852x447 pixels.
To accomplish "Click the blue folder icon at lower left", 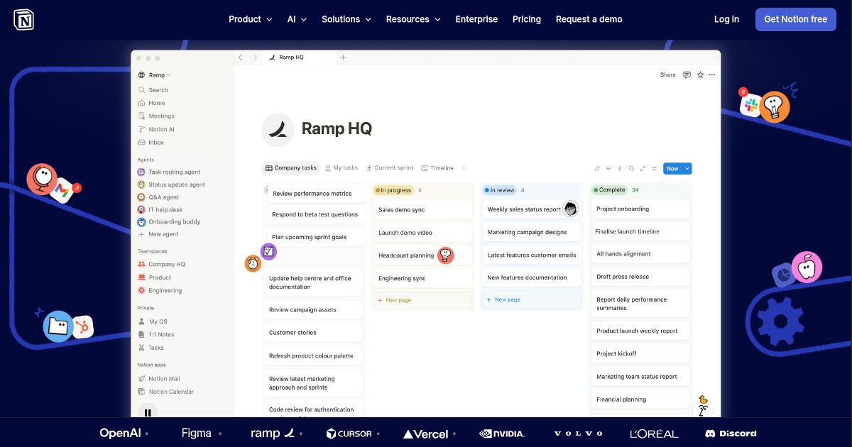I will [58, 326].
